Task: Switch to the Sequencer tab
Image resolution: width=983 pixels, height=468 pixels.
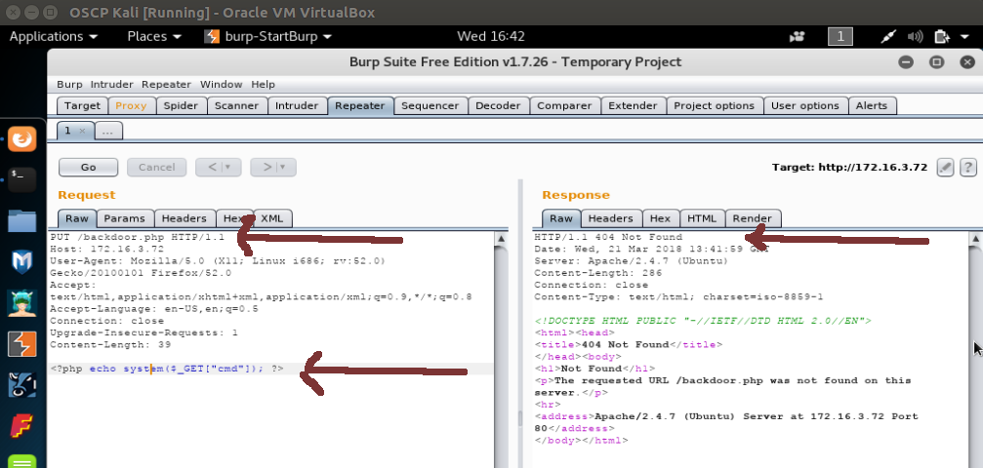Action: [x=430, y=106]
